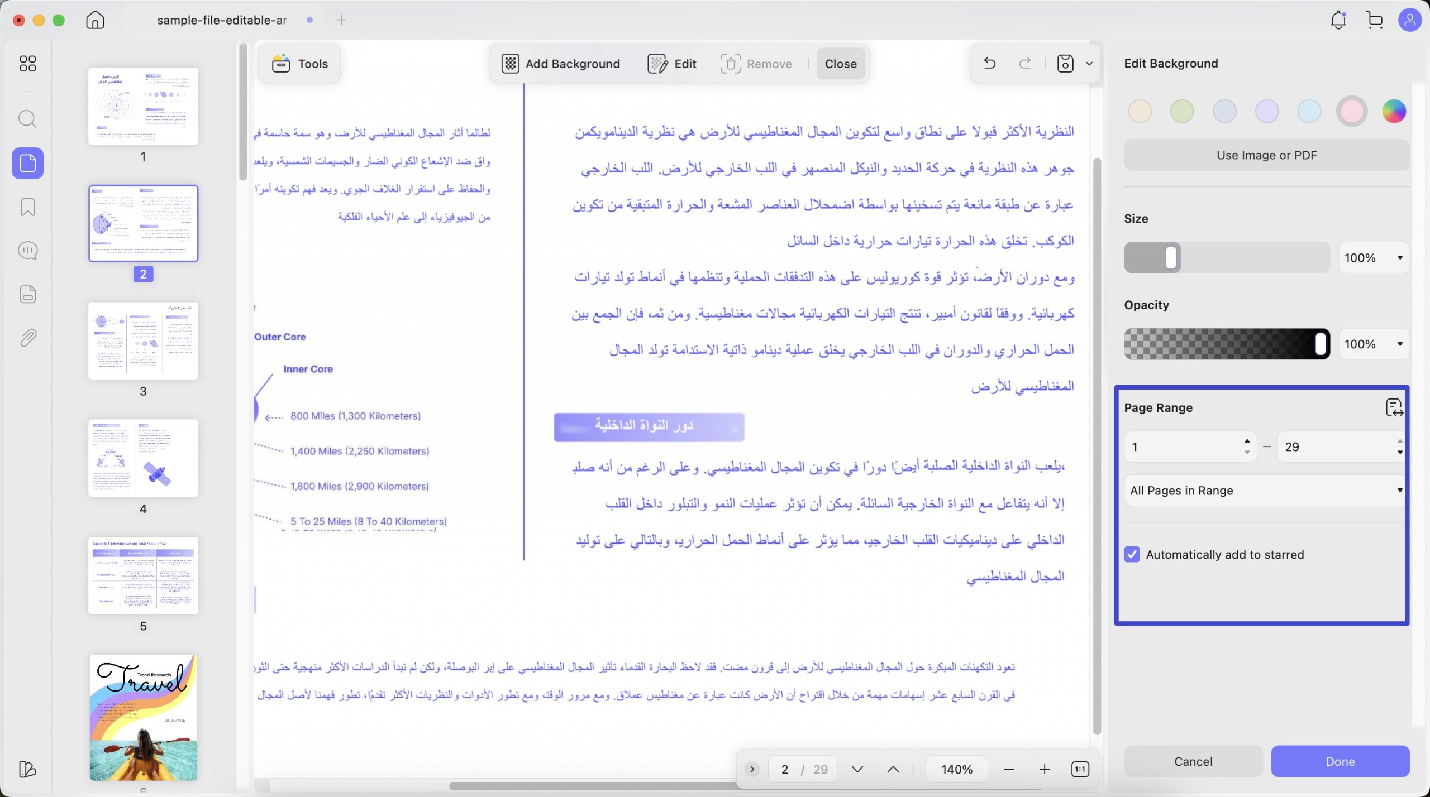Redo the last action
1430x797 pixels.
1026,63
